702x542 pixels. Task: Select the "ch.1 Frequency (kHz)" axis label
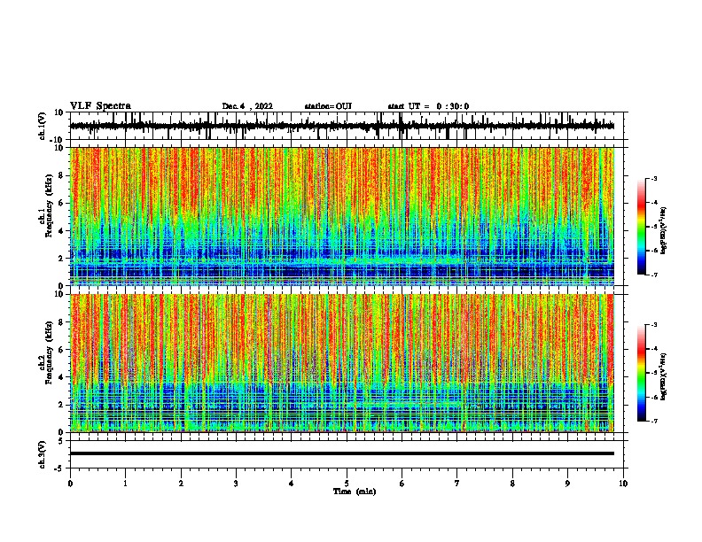click(45, 205)
